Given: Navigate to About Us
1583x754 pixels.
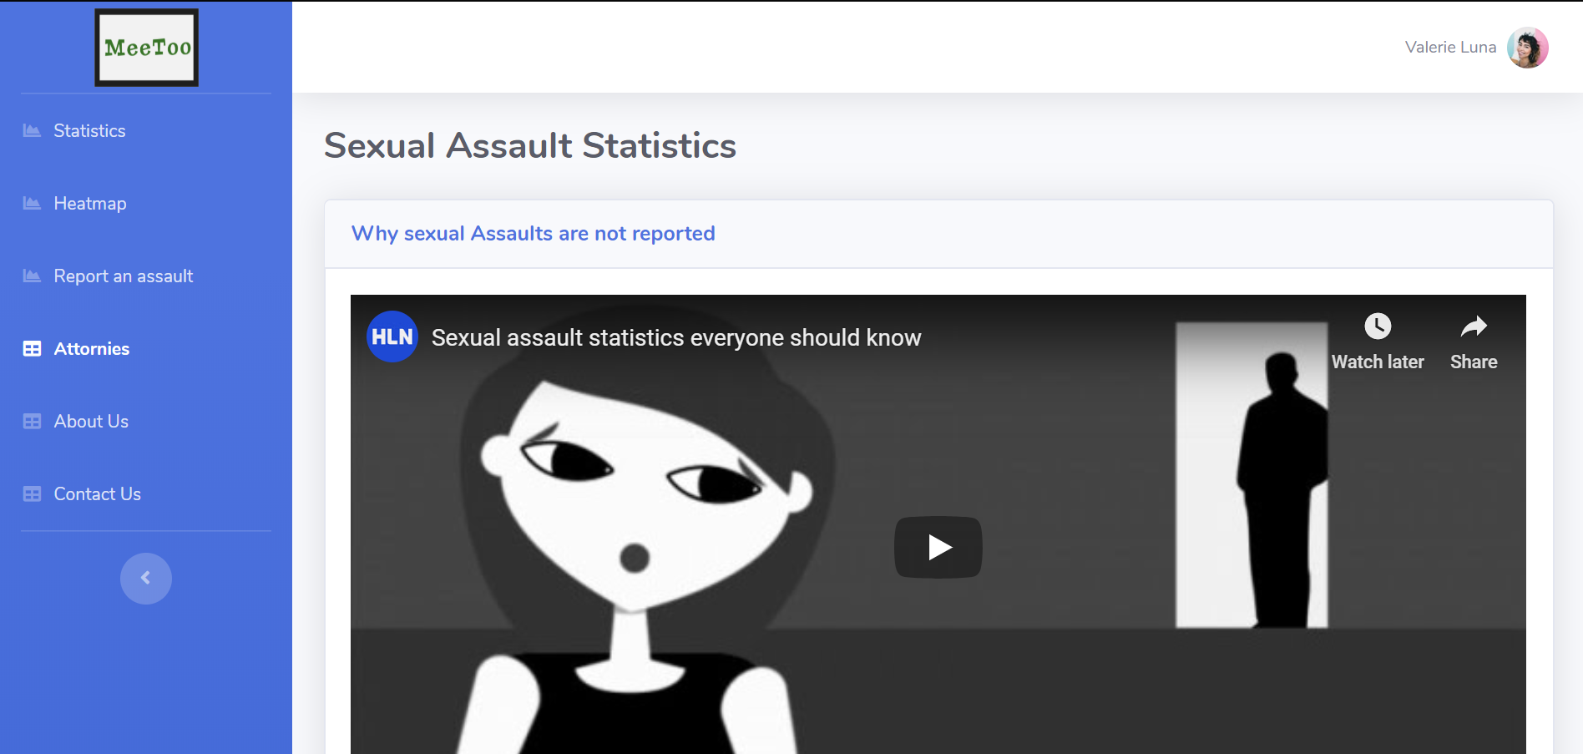Looking at the screenshot, I should point(91,421).
